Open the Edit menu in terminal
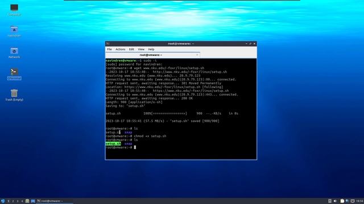The height and width of the screenshot is (204, 364). click(131, 49)
